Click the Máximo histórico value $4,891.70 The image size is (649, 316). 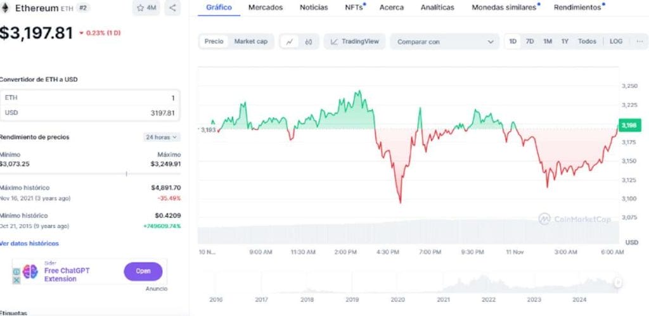point(166,188)
